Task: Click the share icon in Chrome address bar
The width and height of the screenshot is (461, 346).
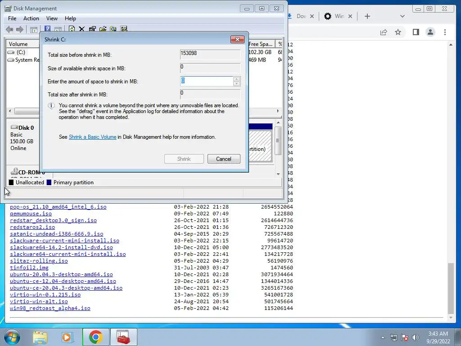Action: pyautogui.click(x=384, y=32)
